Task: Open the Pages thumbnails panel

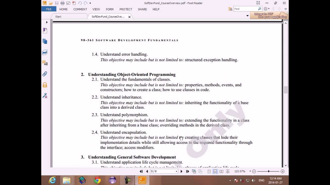Action: point(45,41)
